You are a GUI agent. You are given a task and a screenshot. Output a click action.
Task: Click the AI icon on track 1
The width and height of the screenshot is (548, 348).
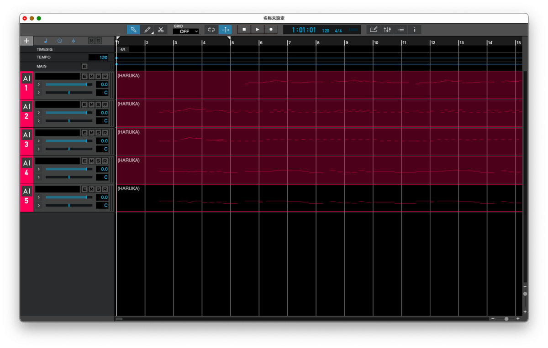click(x=26, y=78)
